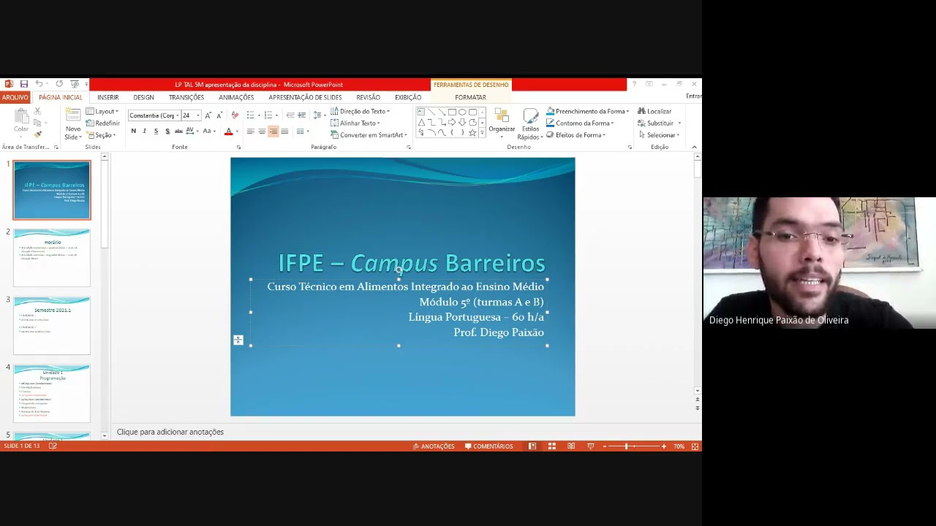Switch to the INSERIR tab
The image size is (936, 526).
[107, 97]
